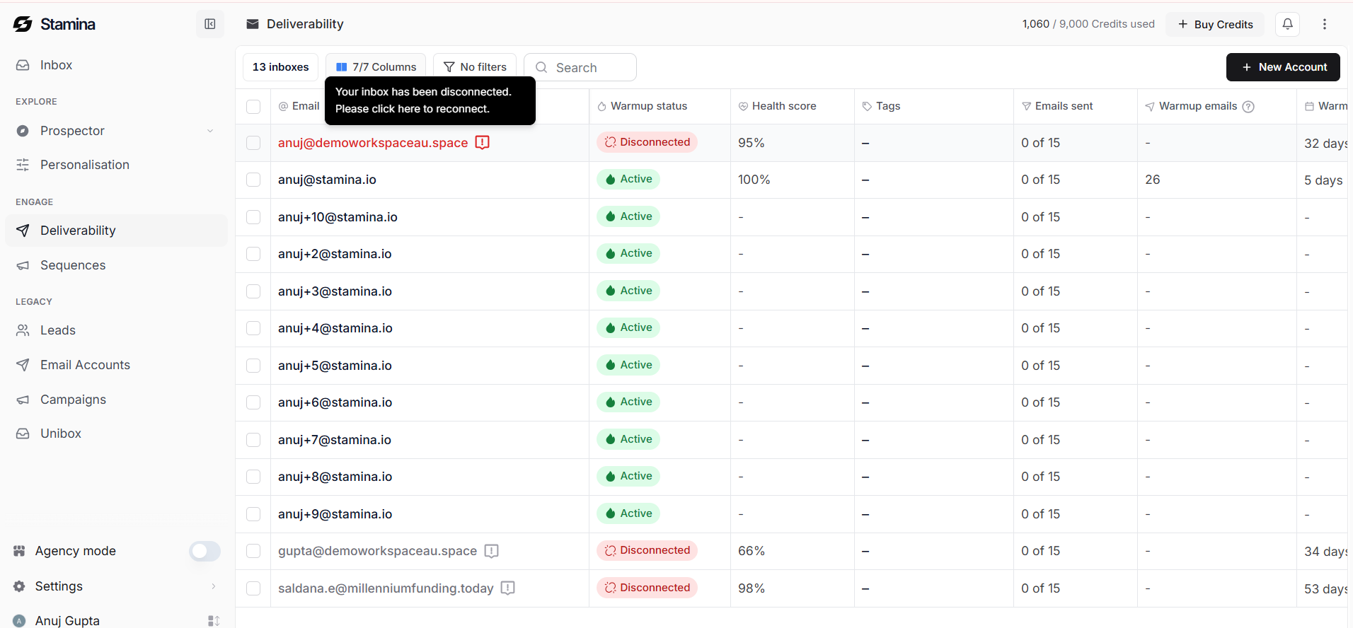
Task: Open the notifications bell
Action: [x=1287, y=24]
